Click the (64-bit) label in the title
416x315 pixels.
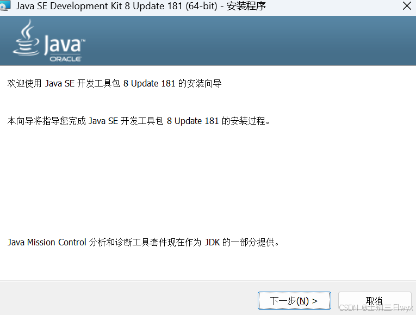tap(201, 6)
